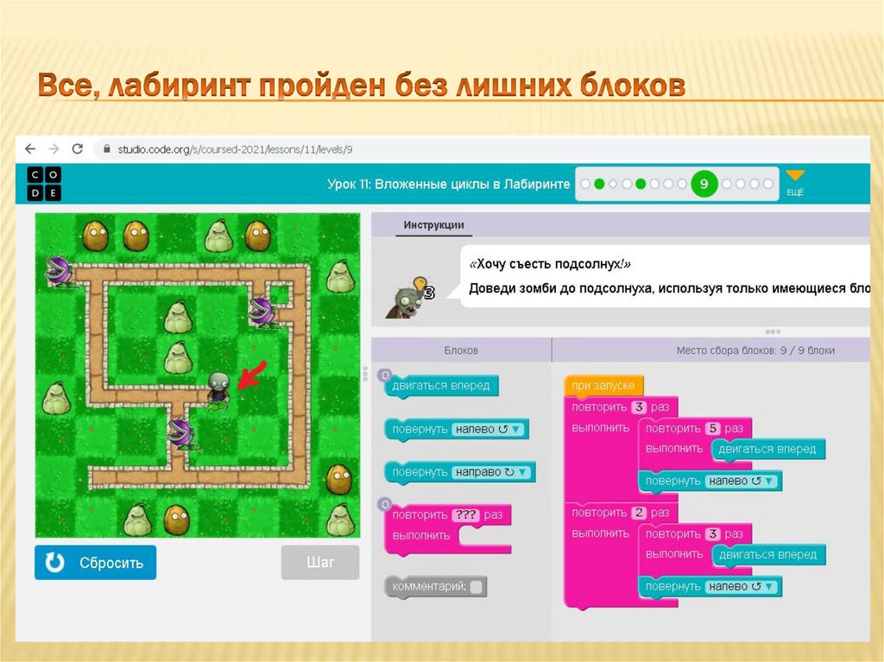Open the first green completed level bubble
The width and height of the screenshot is (884, 662).
pyautogui.click(x=599, y=184)
